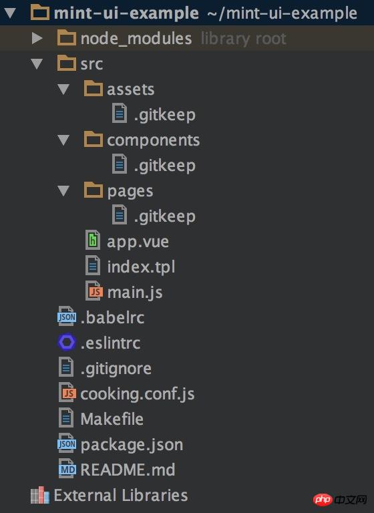The height and width of the screenshot is (513, 374).
Task: Expand the node_modules folder arrow
Action: (x=37, y=38)
